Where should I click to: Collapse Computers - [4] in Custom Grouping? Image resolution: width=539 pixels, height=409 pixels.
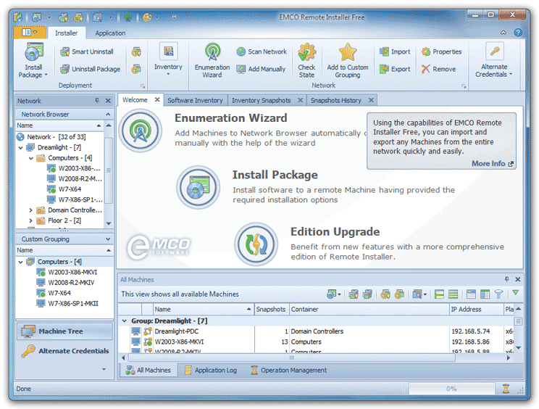(20, 262)
